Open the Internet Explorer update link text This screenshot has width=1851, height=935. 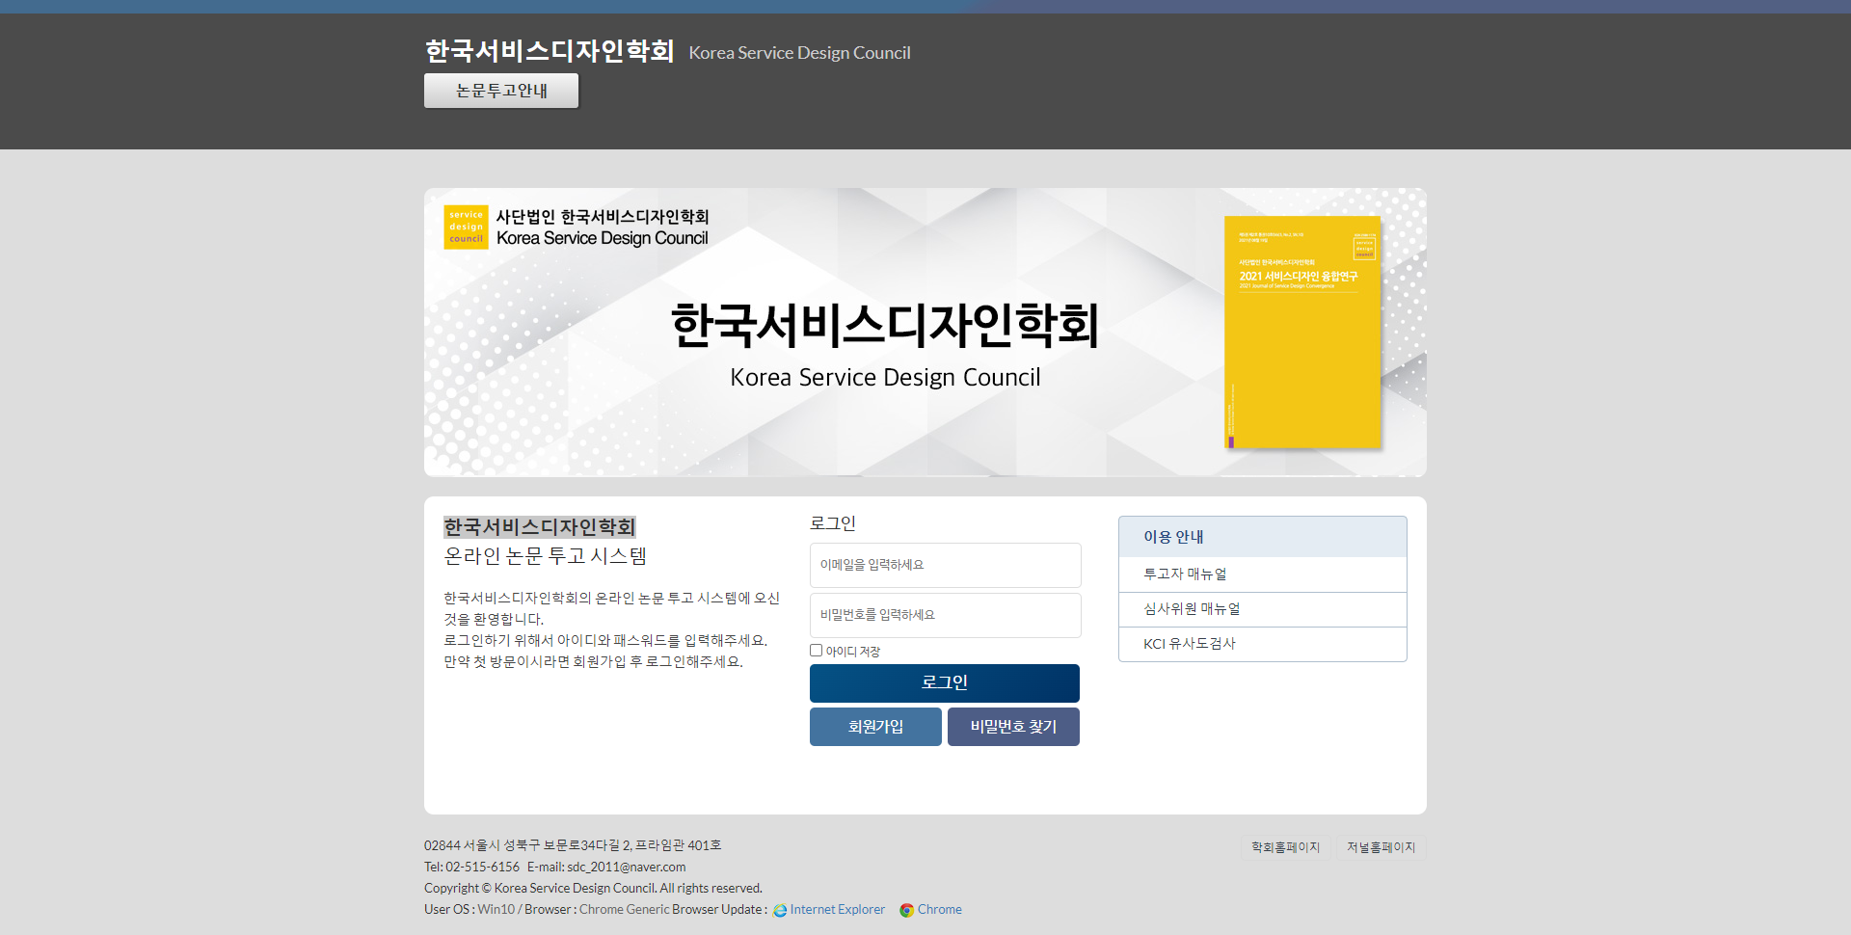(837, 909)
